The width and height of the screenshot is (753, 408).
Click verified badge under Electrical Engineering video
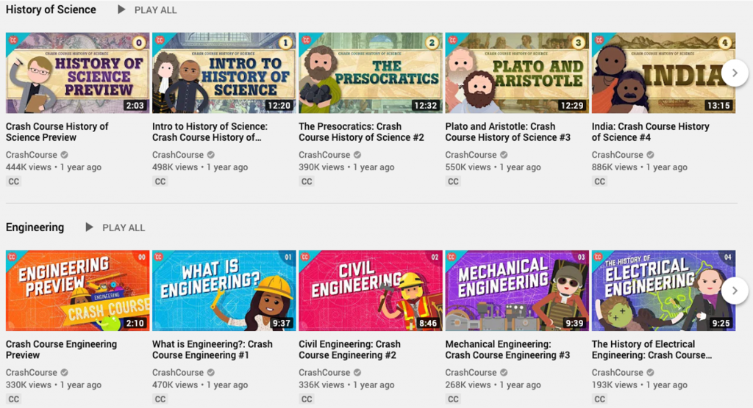coord(650,373)
